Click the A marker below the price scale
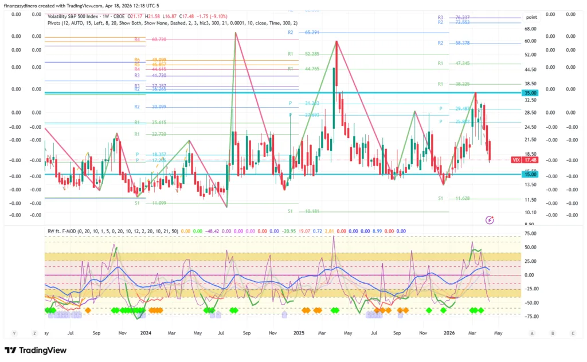 [532, 333]
